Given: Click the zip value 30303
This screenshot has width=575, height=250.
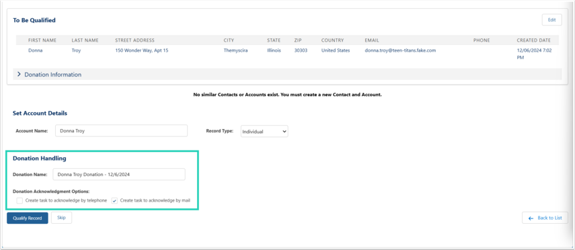Looking at the screenshot, I should (301, 50).
